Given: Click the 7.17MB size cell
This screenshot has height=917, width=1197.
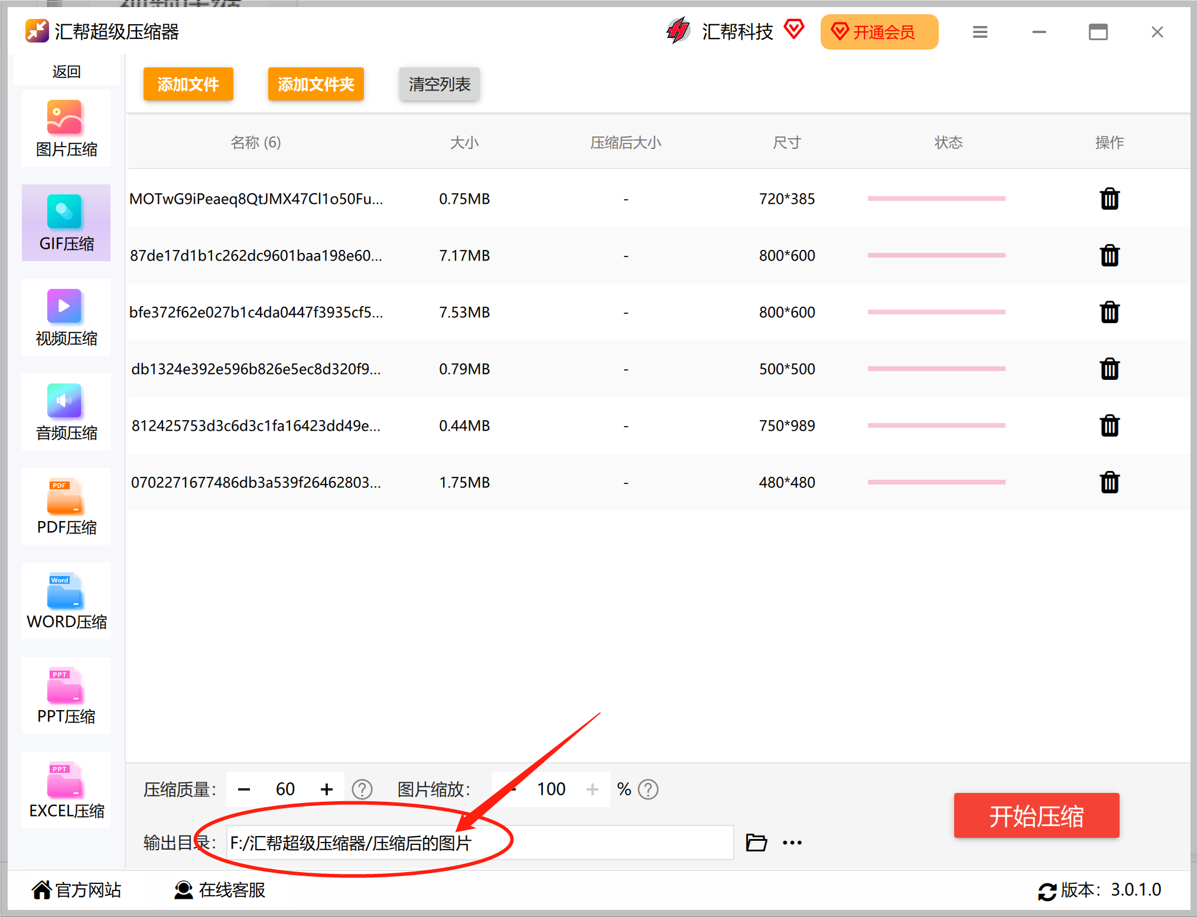Looking at the screenshot, I should tap(464, 256).
